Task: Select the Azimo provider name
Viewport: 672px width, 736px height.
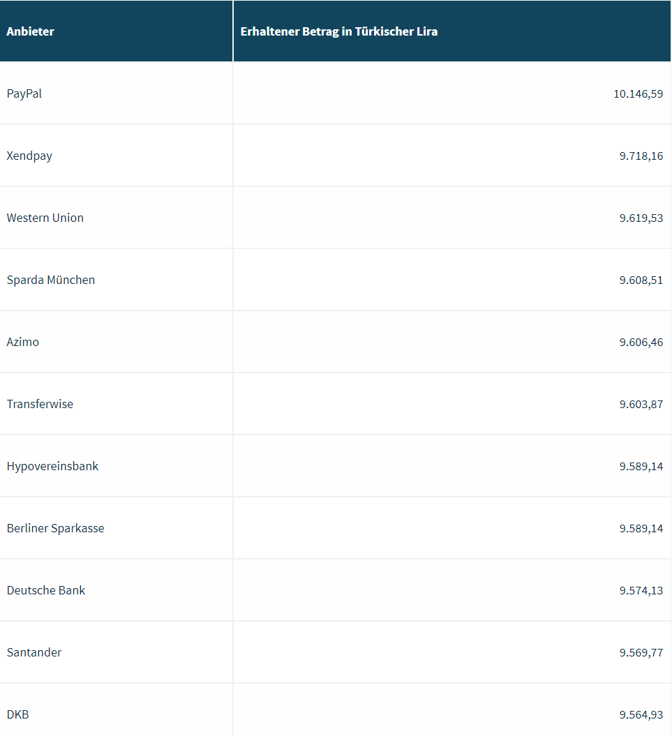Action: [23, 342]
